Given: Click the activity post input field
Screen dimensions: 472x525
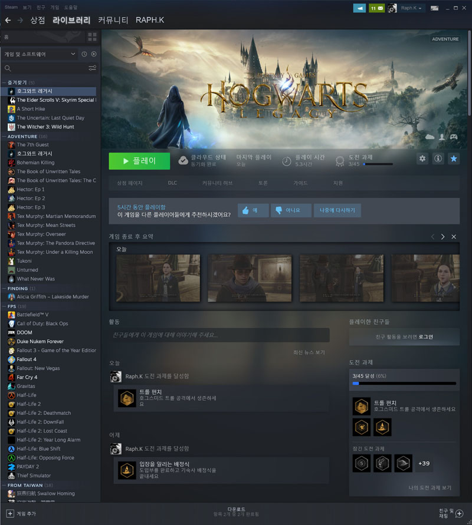Looking at the screenshot, I should point(219,335).
